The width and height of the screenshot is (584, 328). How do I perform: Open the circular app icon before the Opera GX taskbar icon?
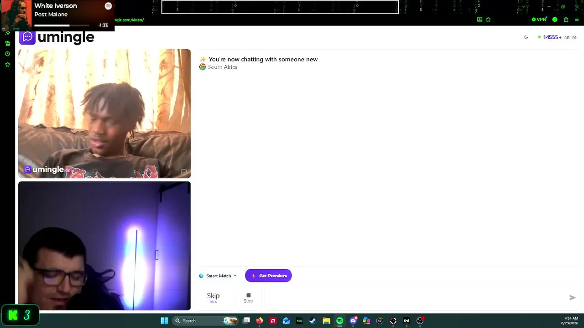click(380, 321)
